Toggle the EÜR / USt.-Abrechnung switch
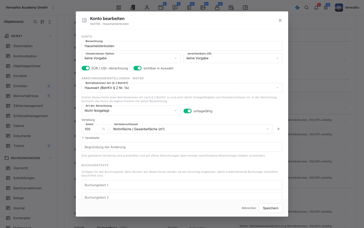 coord(86,68)
